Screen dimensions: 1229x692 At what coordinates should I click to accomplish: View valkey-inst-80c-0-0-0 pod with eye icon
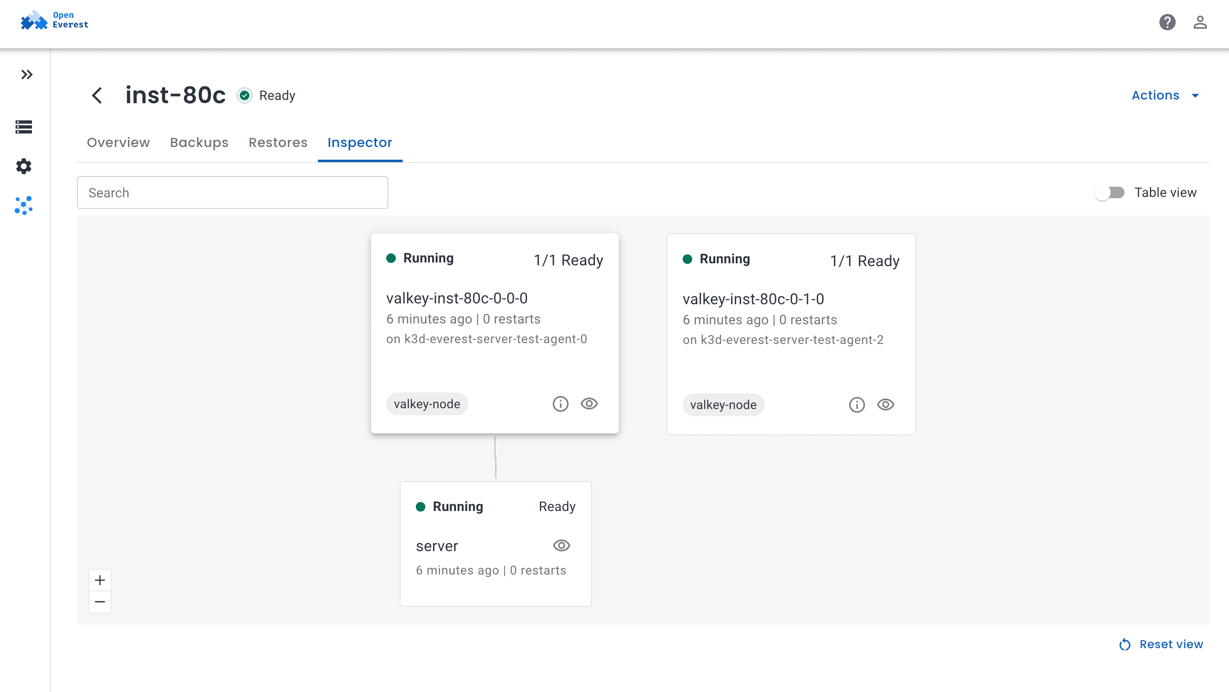[x=589, y=404]
